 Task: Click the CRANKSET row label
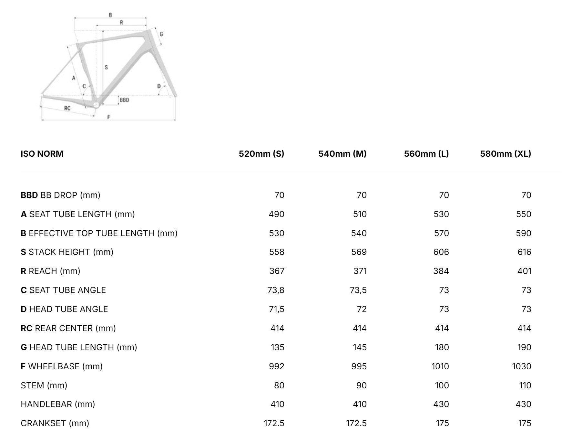coord(55,423)
